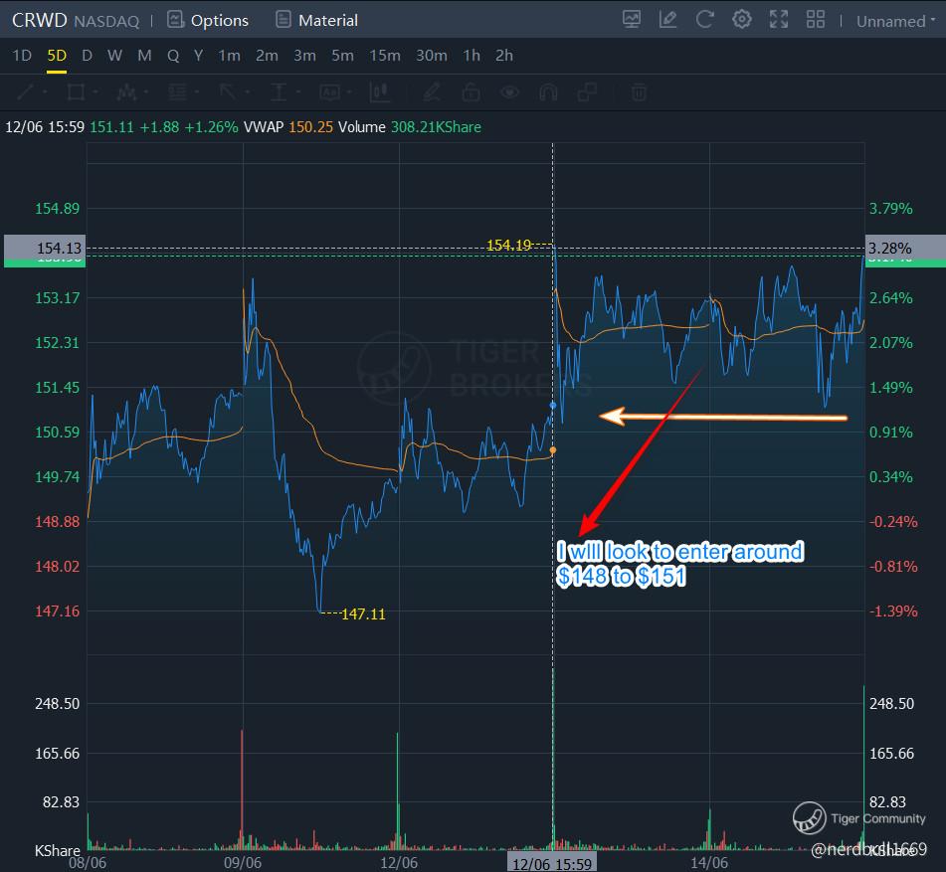
Task: Select the arrow marker drawing tool
Action: [x=228, y=92]
